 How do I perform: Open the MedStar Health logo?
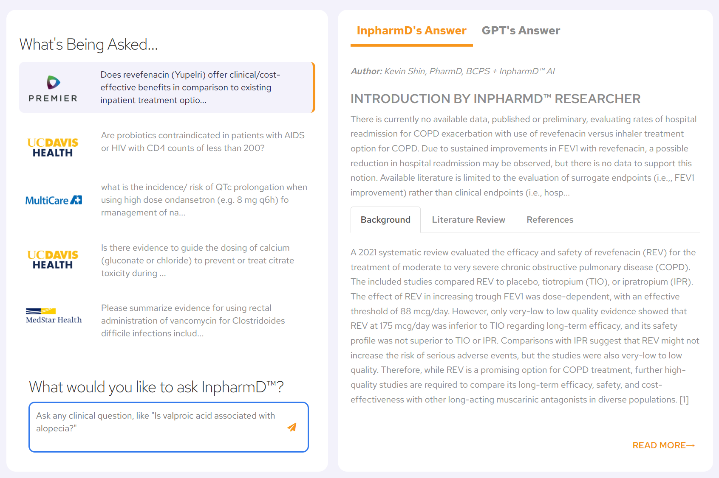[54, 316]
